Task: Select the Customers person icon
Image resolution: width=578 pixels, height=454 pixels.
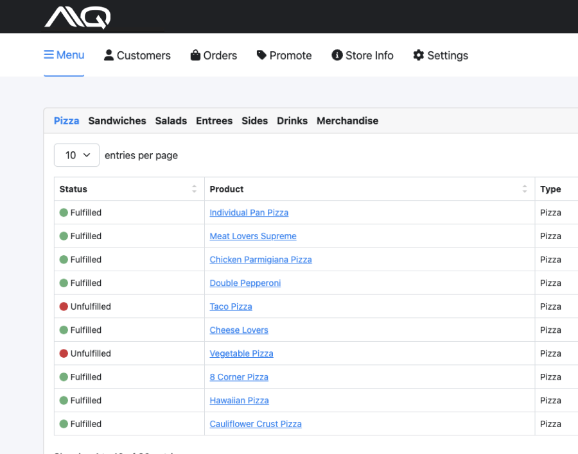Action: click(x=109, y=55)
